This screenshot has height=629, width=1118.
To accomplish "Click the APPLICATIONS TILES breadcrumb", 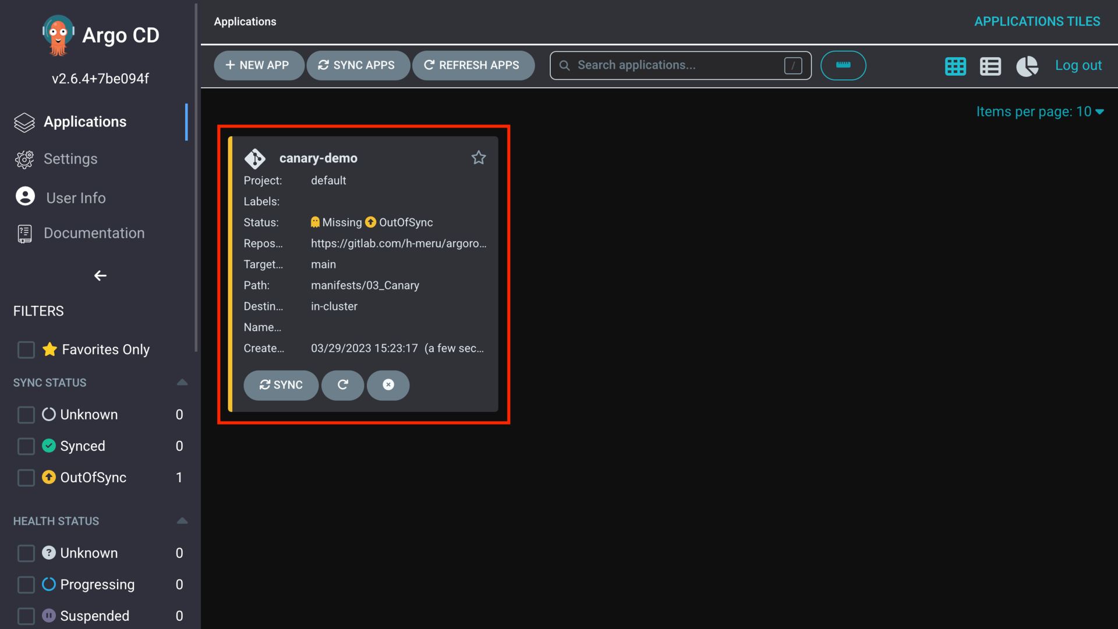I will tap(1037, 21).
